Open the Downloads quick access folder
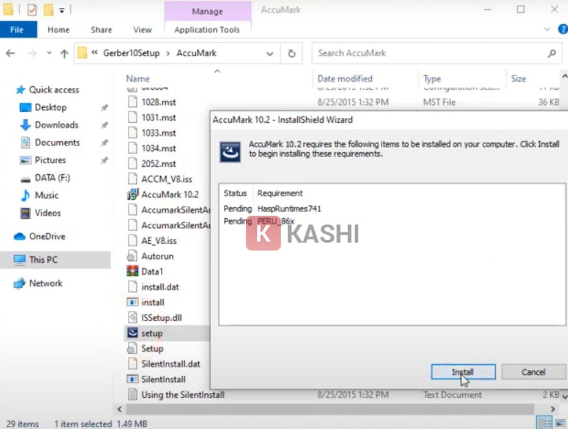The height and width of the screenshot is (429, 568). coord(56,125)
